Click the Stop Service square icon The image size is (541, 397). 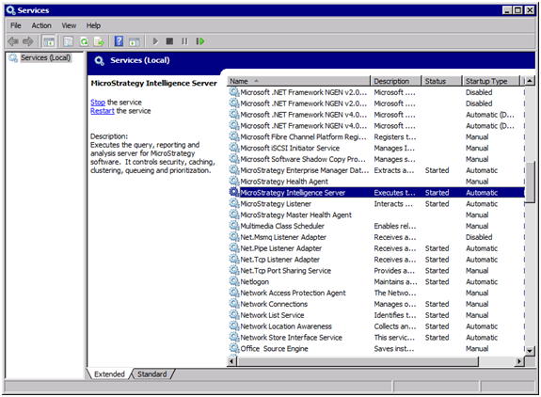(x=169, y=41)
